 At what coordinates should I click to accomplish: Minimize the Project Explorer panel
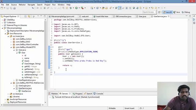(41, 16)
